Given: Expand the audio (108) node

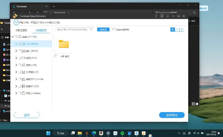Looking at the screenshot, I should 16,65.
